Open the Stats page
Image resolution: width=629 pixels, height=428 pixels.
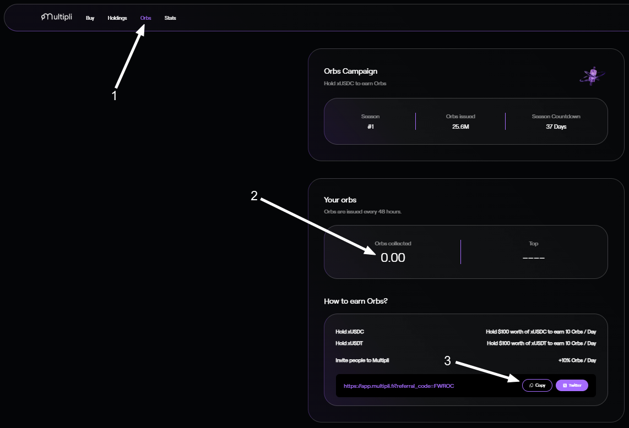[170, 18]
